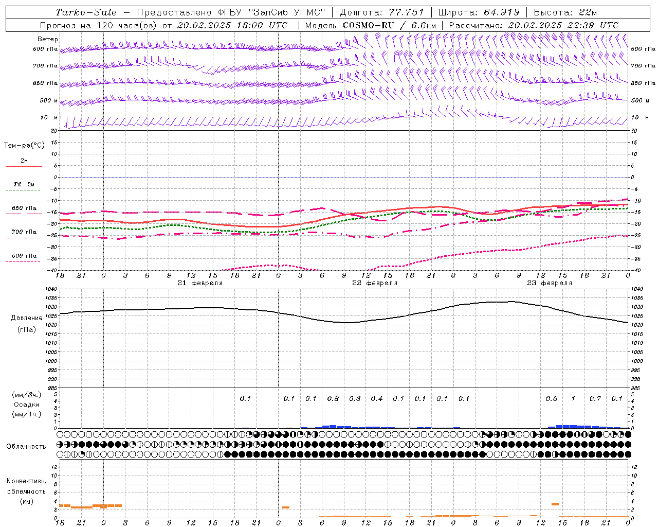Screen dimensions: 658x527
Task: Click the 0.4 precipitation value
Action: pyautogui.click(x=377, y=399)
